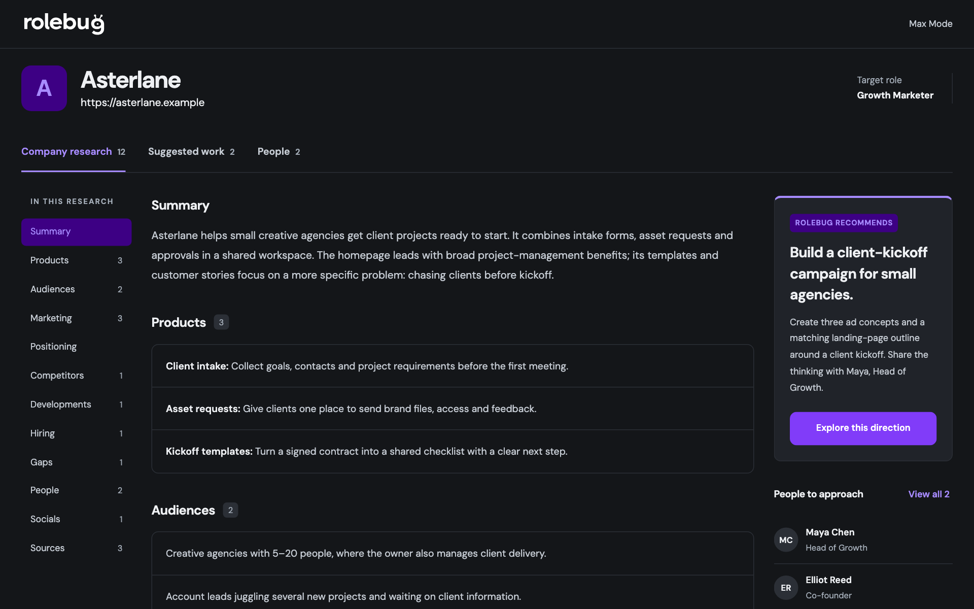Screen dimensions: 974x609
Task: Switch to the Company research tab
Action: coord(73,152)
